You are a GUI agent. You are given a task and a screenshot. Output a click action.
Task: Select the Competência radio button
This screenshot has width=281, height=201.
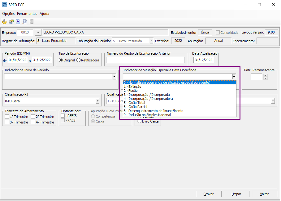[93, 116]
